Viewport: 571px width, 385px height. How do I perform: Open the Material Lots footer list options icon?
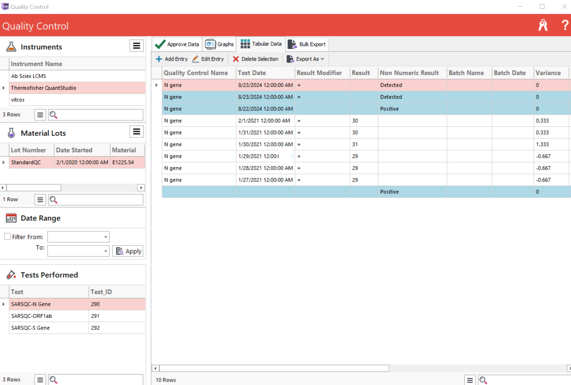(x=40, y=200)
